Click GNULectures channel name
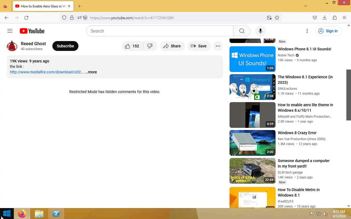This screenshot has width=351, height=219. (287, 88)
